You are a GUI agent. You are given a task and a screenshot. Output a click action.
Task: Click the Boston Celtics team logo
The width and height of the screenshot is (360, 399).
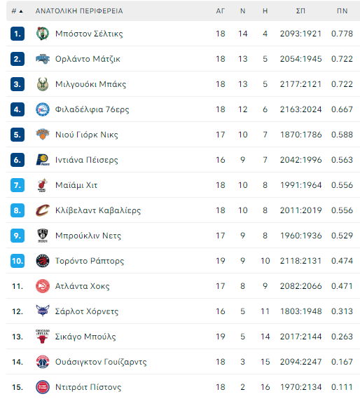tap(43, 34)
